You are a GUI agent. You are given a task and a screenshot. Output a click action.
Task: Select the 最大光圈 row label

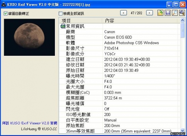coord(75,87)
